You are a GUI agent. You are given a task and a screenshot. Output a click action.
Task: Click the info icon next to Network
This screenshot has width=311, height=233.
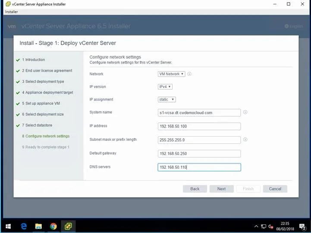[189, 74]
